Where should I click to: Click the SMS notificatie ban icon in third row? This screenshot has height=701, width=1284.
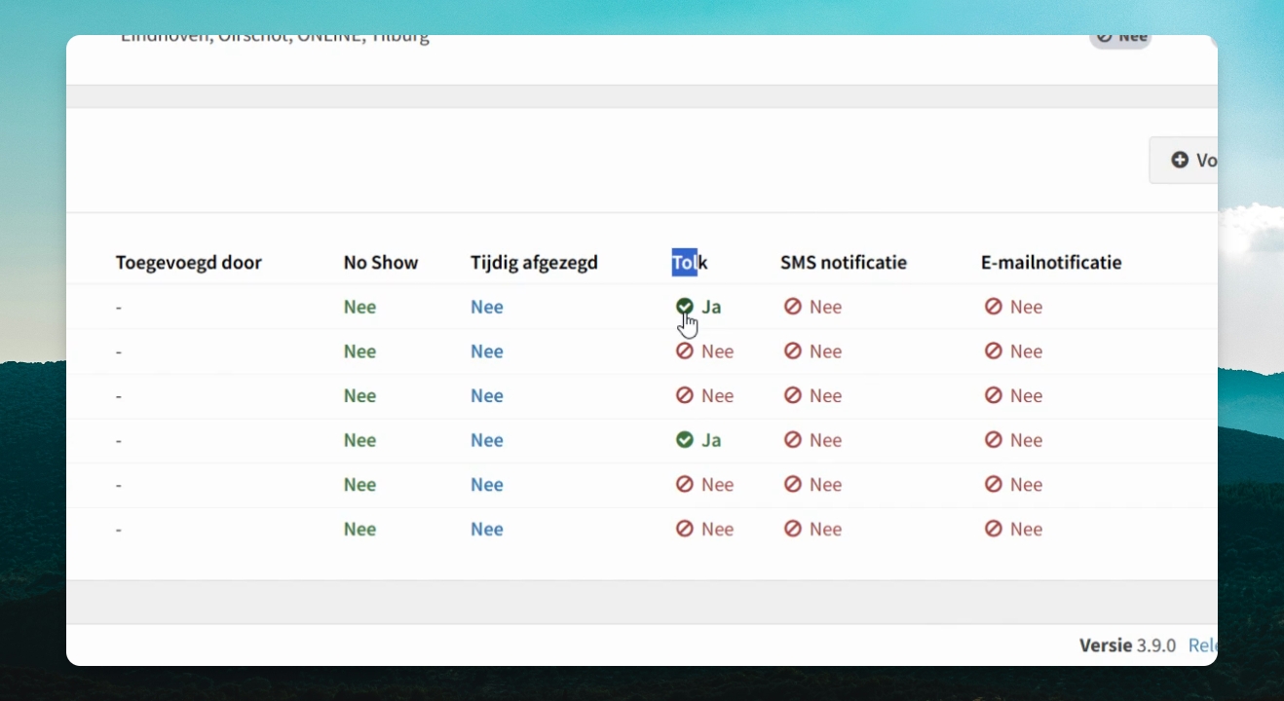[x=793, y=395]
